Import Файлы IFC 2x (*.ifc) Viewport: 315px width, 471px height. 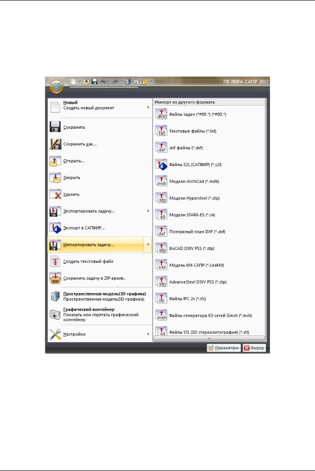[x=209, y=299]
